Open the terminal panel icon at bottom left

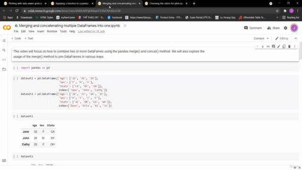(4, 161)
